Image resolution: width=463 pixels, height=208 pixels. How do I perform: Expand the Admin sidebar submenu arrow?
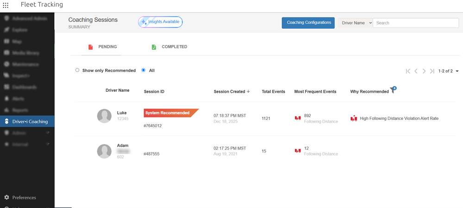pos(48,133)
